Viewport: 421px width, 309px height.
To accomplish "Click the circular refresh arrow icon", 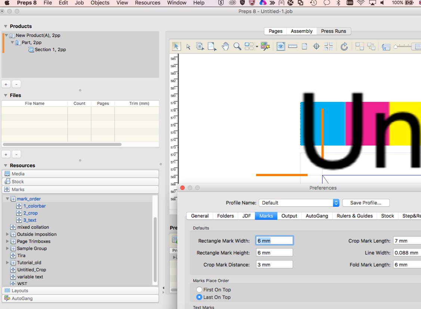I will (344, 46).
